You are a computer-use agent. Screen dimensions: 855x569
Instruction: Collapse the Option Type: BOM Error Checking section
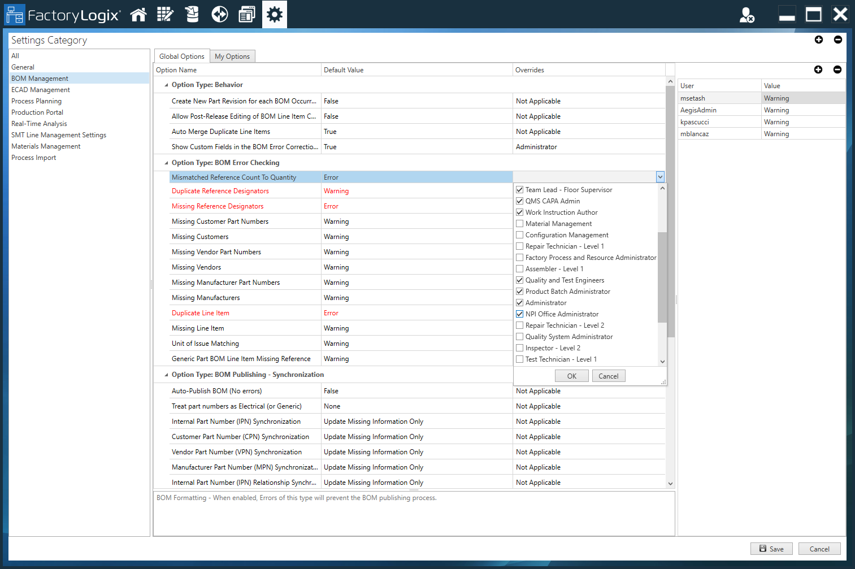click(x=165, y=162)
